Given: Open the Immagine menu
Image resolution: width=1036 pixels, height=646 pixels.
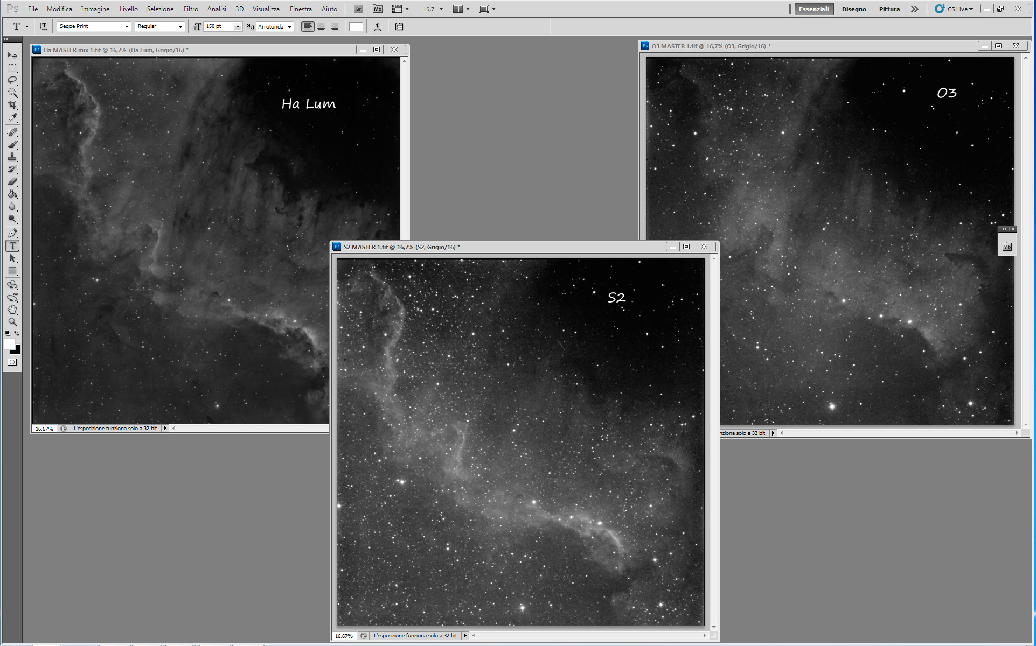Looking at the screenshot, I should click(x=95, y=9).
